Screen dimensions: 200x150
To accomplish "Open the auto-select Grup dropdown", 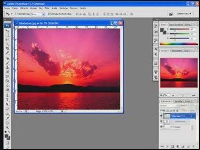I will tap(37, 14).
